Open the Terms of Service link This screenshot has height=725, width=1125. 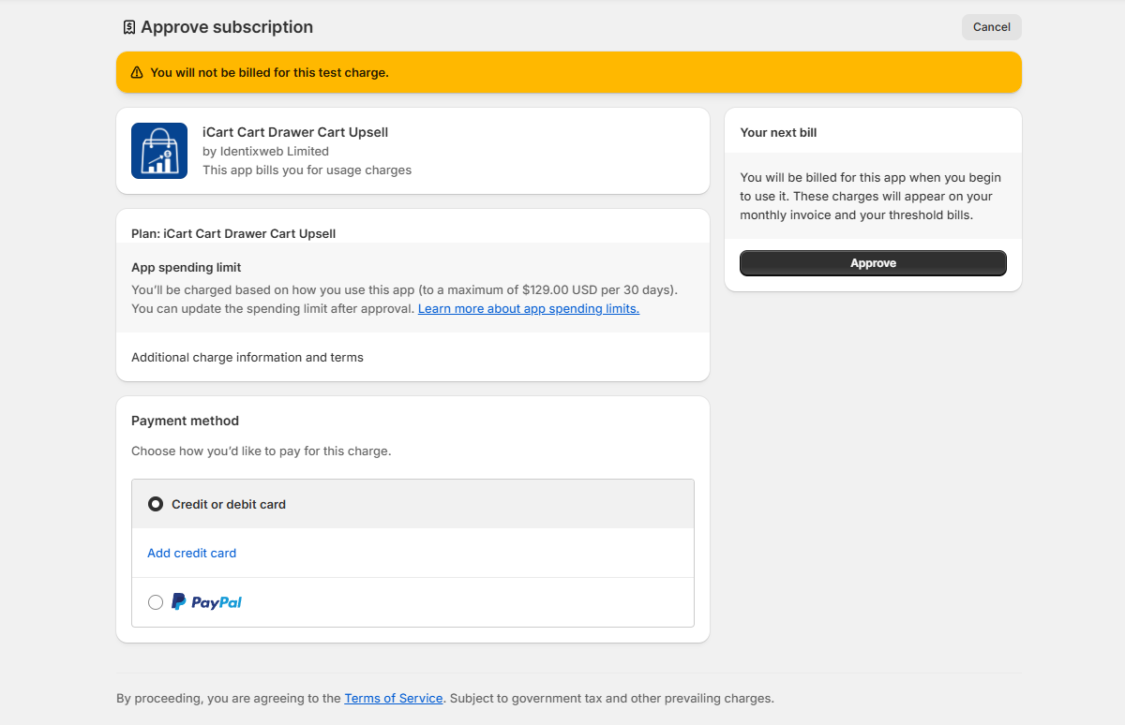click(x=394, y=698)
